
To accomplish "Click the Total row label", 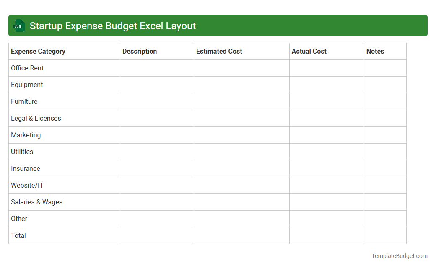I will coord(18,235).
